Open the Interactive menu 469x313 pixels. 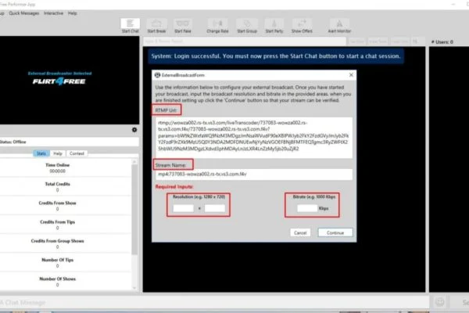[53, 13]
